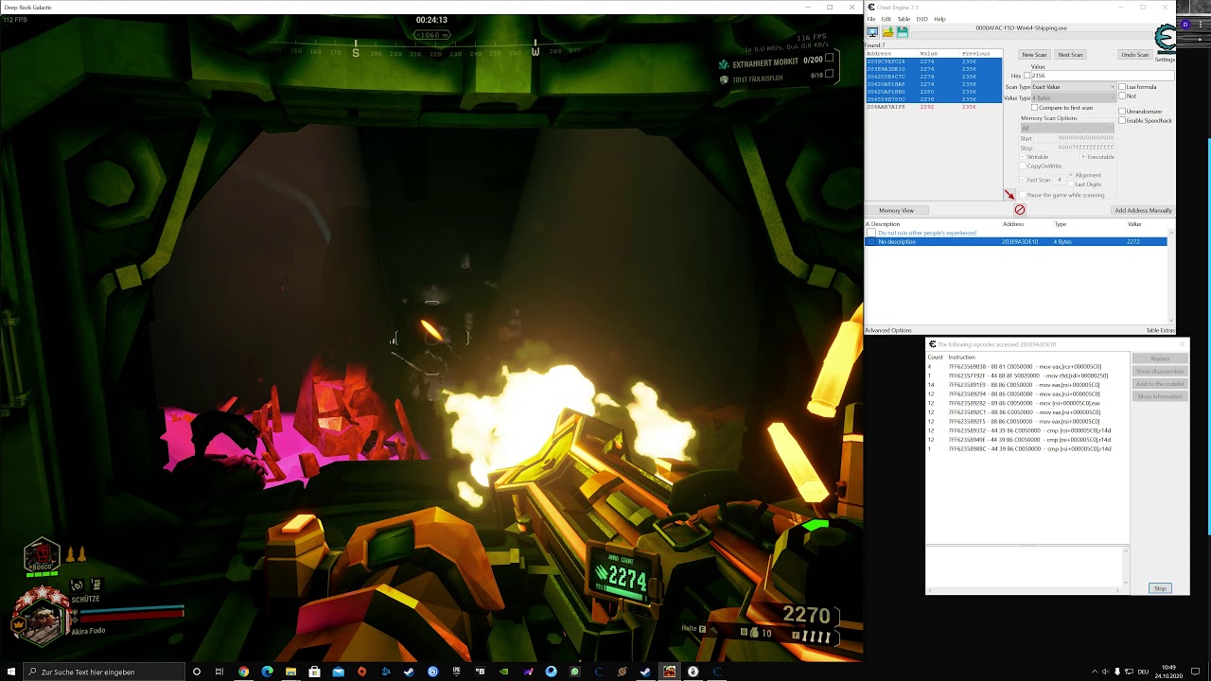The image size is (1211, 681).
Task: Open the Value Type dropdown
Action: tap(1074, 98)
